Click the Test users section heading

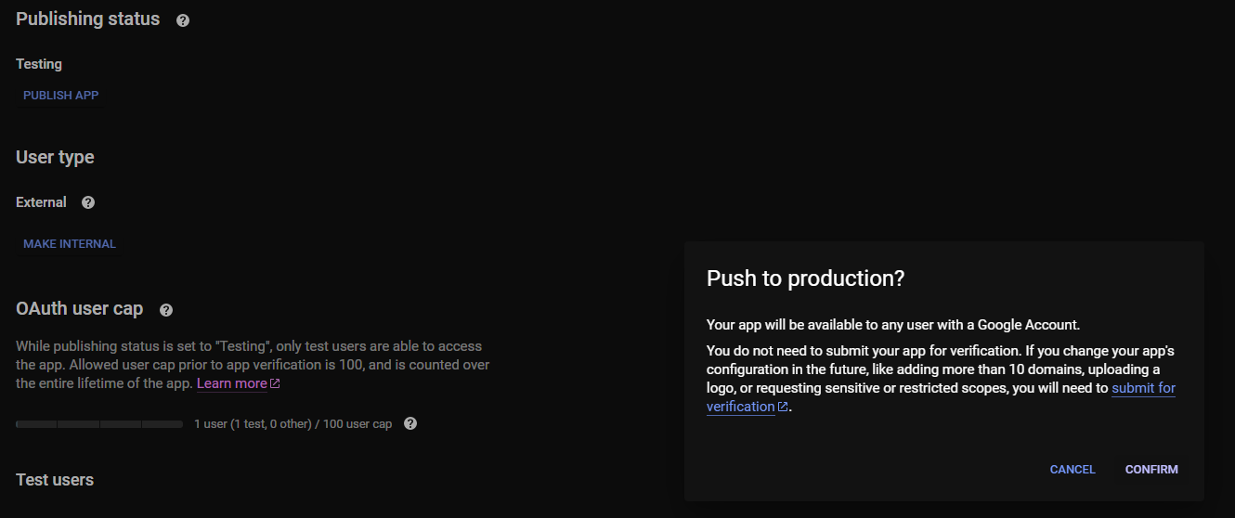[55, 480]
